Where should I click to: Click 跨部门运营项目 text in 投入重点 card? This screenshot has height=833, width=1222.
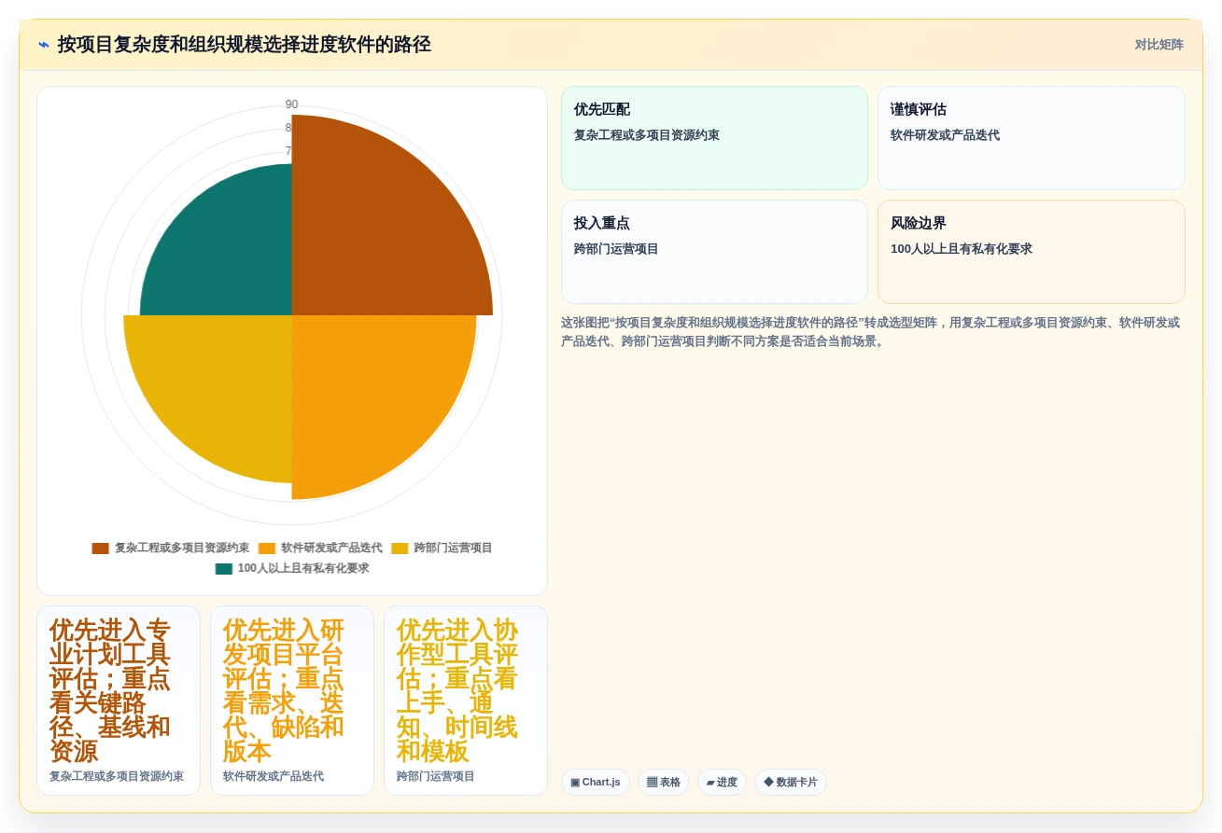click(616, 249)
